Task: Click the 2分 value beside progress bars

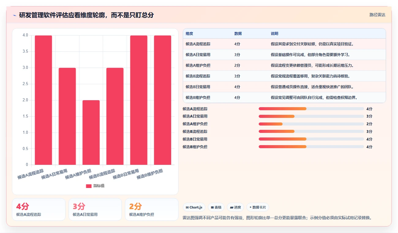Action: pyautogui.click(x=369, y=124)
